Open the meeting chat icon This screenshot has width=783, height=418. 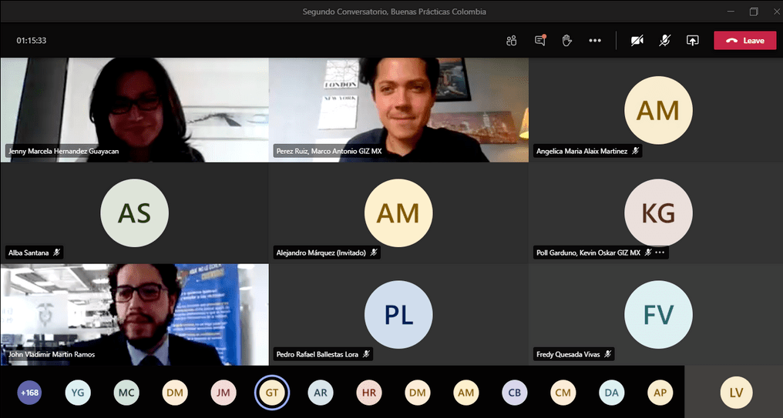coord(539,41)
